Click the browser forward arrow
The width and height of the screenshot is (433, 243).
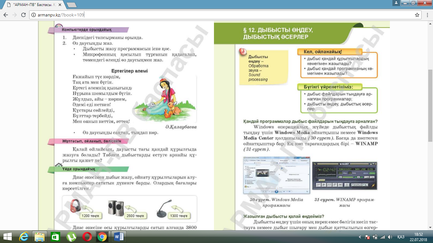point(15,15)
